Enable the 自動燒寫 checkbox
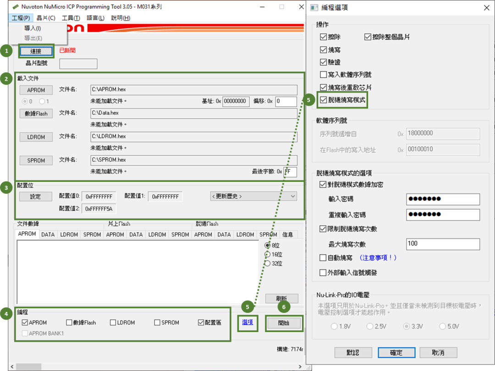 coord(323,258)
